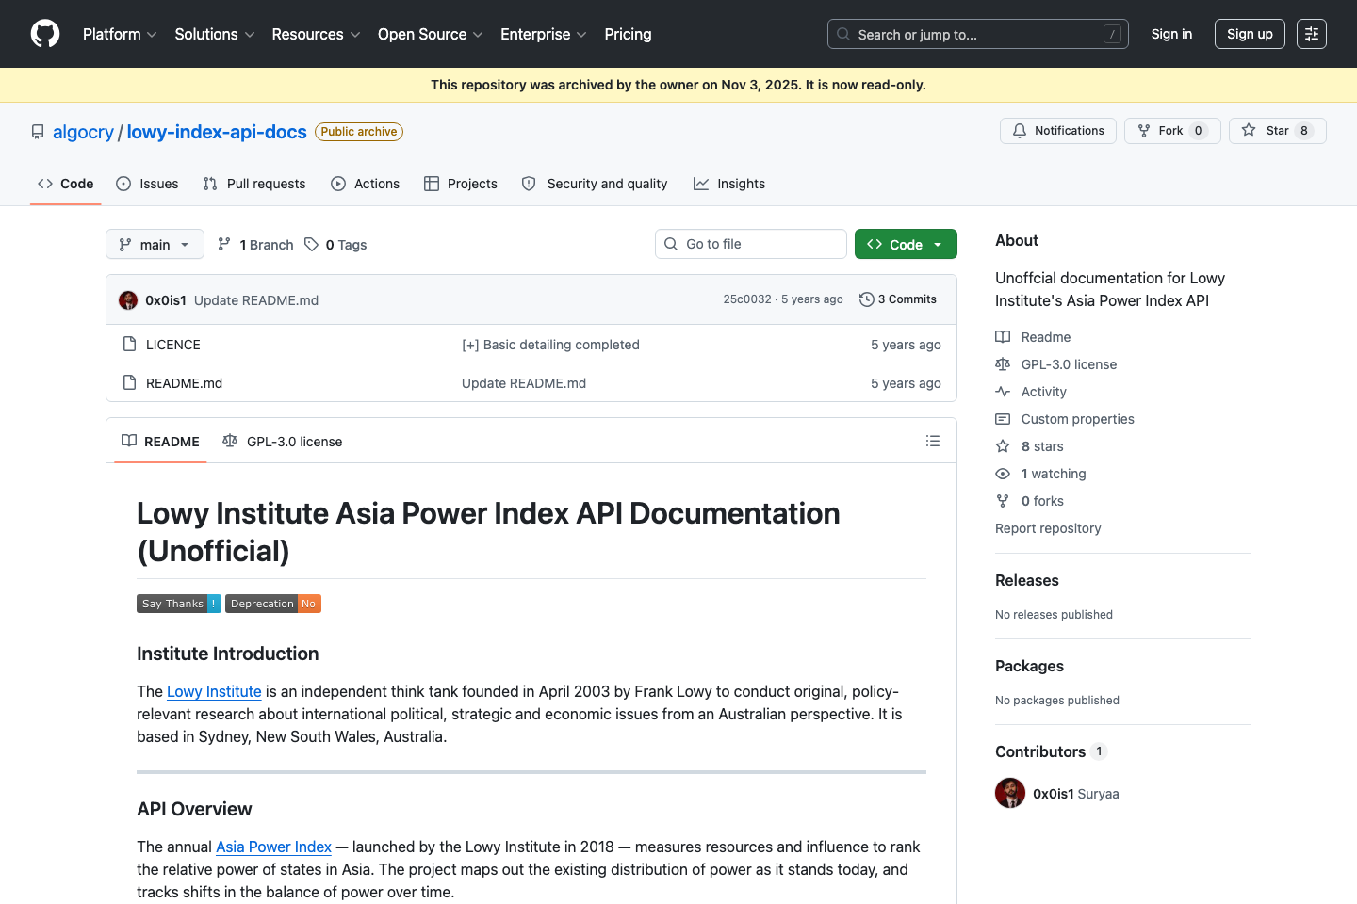
Task: Click the GitHub logo in the top left
Action: (x=44, y=33)
